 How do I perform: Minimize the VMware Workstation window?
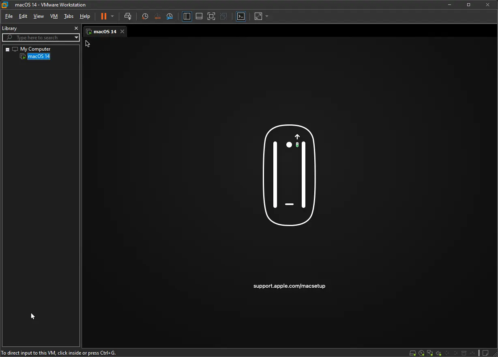click(449, 5)
